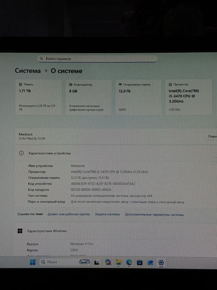Select Код продукта value 00330-80000-00000-AA026
217x290 pixels.
pos(91,190)
